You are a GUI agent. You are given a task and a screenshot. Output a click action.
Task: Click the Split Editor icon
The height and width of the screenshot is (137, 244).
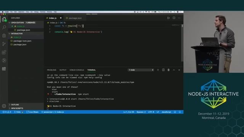coord(174,18)
